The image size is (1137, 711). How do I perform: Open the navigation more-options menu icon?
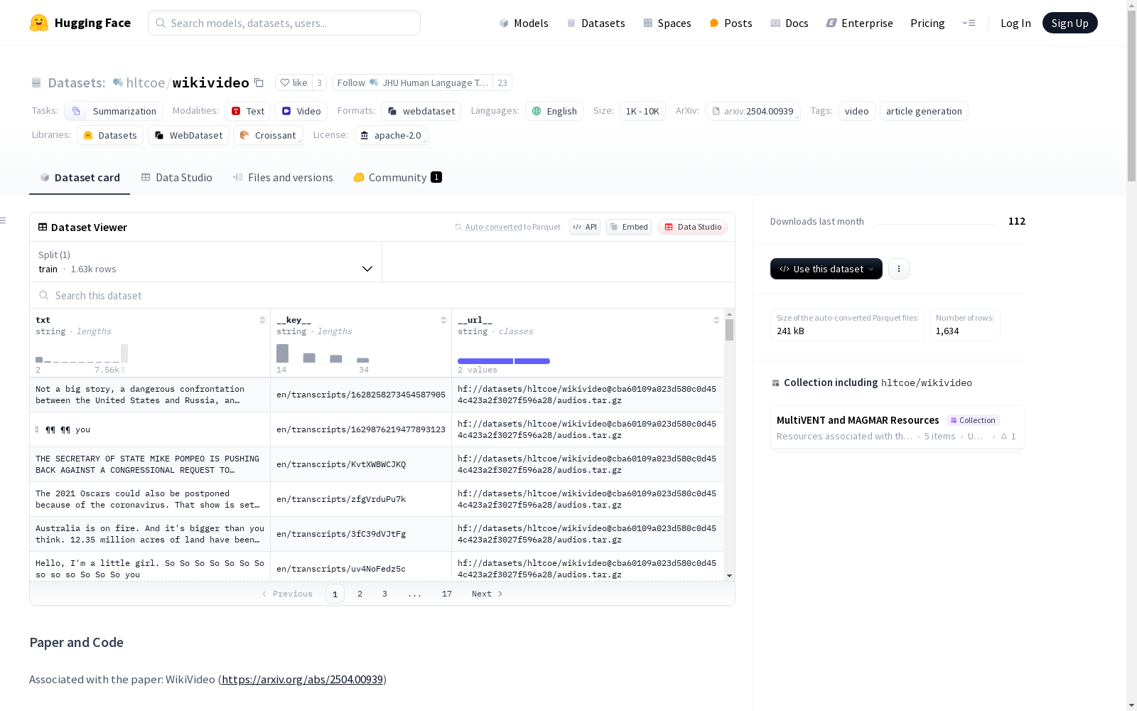969,23
